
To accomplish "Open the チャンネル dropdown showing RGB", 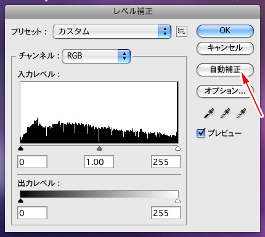I will pyautogui.click(x=96, y=56).
